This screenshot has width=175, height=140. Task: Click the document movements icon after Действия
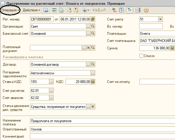pyautogui.click(x=46, y=10)
